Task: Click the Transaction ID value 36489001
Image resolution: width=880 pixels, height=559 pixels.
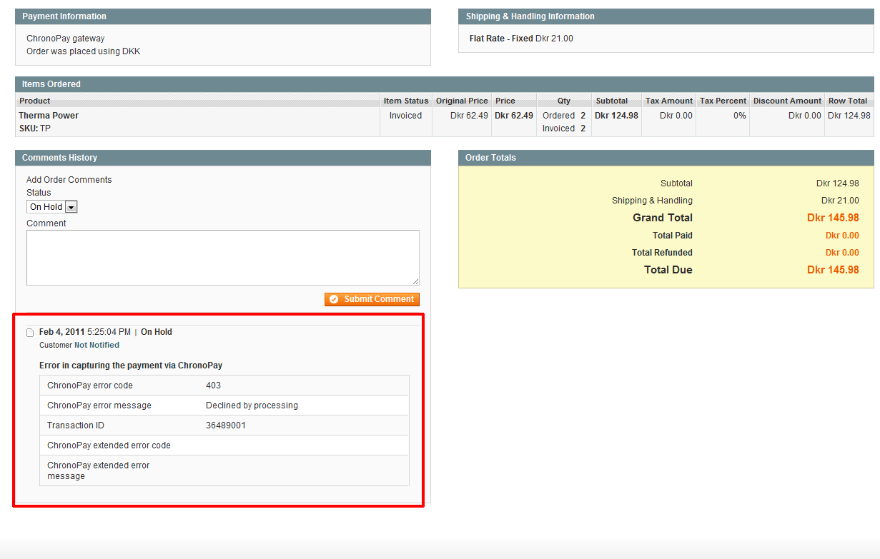Action: (226, 425)
